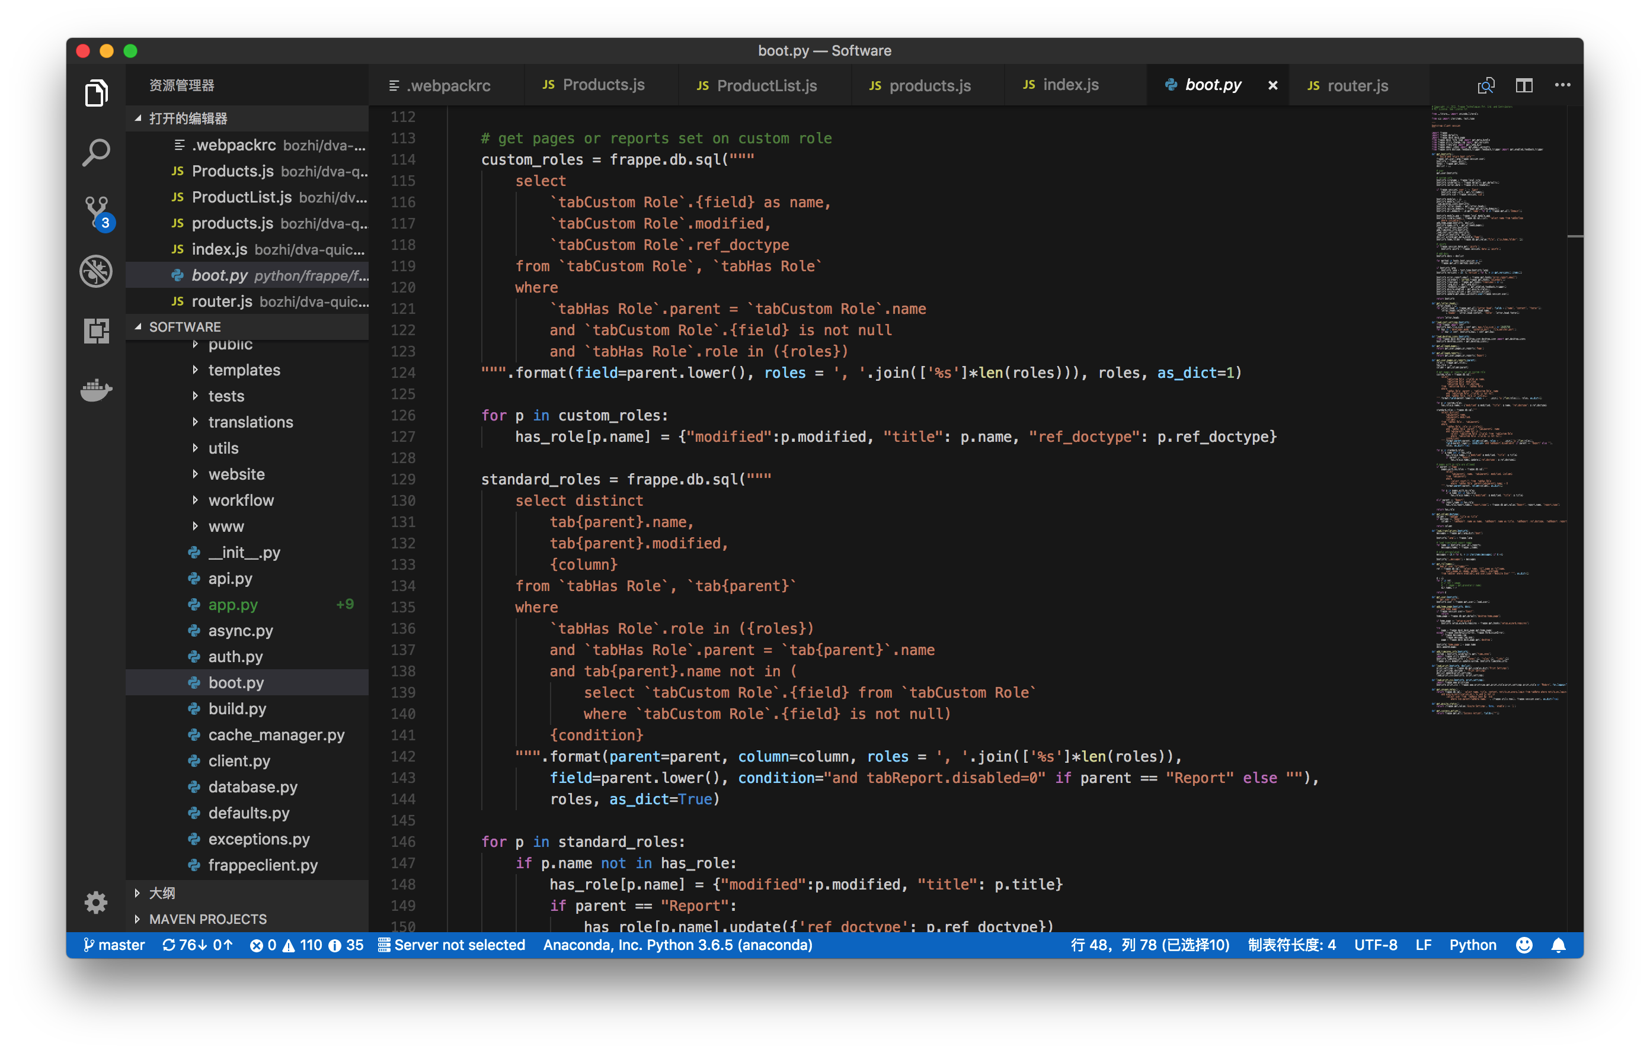Click the split editor icon
This screenshot has height=1053, width=1650.
coord(1524,85)
